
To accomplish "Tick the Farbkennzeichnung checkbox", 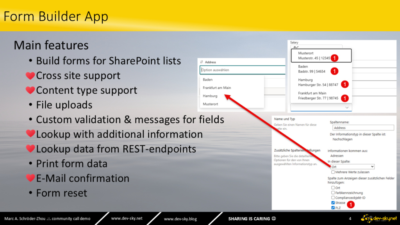I will (333, 193).
